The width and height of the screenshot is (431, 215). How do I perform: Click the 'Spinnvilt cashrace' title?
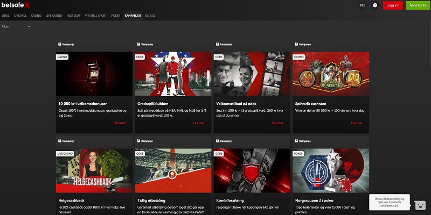point(310,104)
